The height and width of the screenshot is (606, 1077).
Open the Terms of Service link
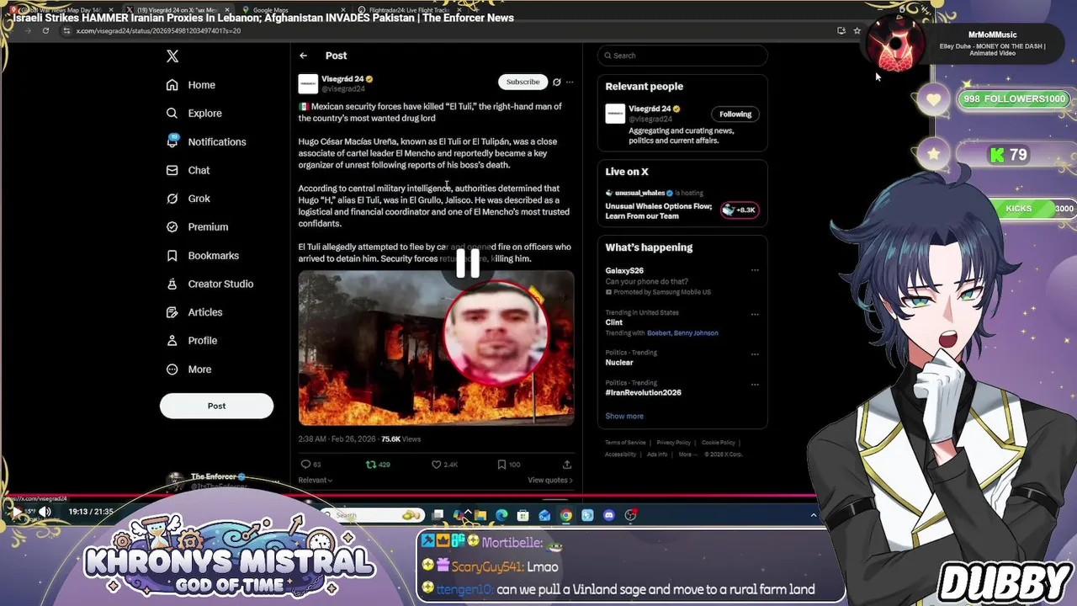point(625,443)
